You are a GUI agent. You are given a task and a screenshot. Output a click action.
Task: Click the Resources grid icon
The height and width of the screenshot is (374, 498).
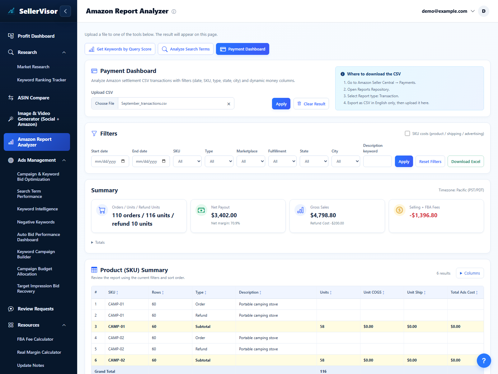click(x=11, y=325)
